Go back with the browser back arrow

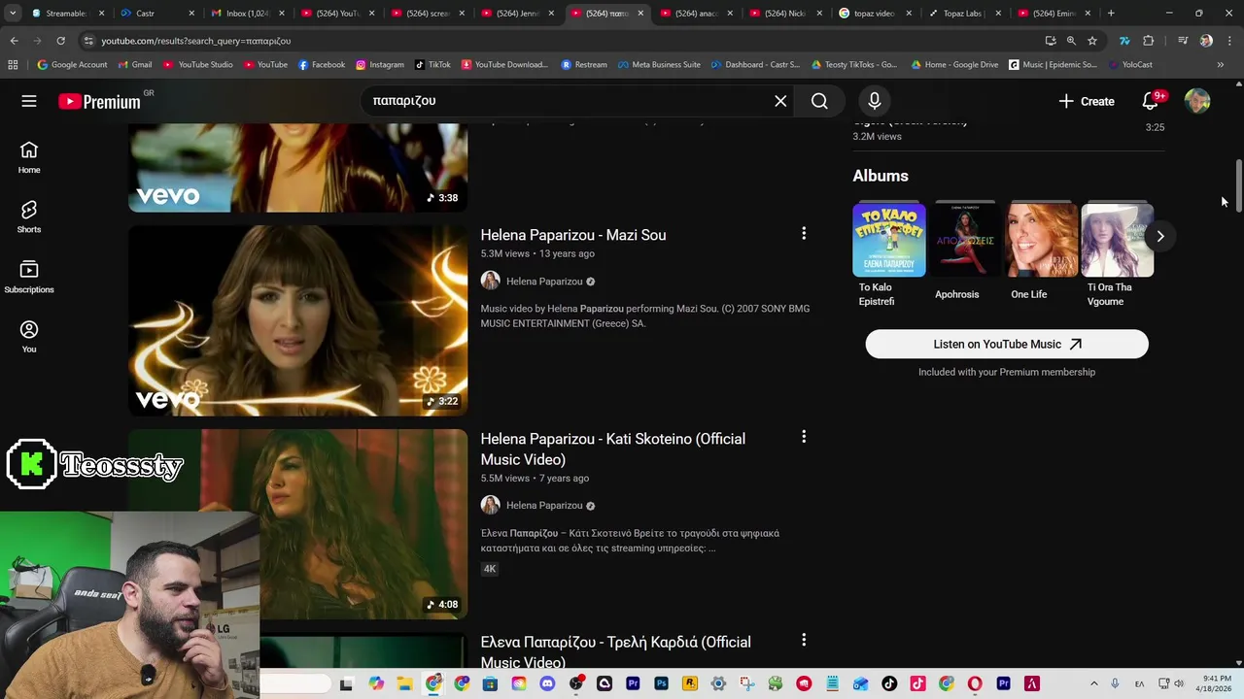[x=14, y=41]
